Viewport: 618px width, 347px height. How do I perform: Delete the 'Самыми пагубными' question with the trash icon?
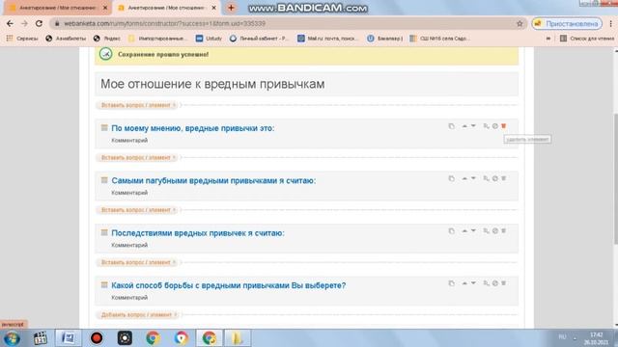point(503,178)
